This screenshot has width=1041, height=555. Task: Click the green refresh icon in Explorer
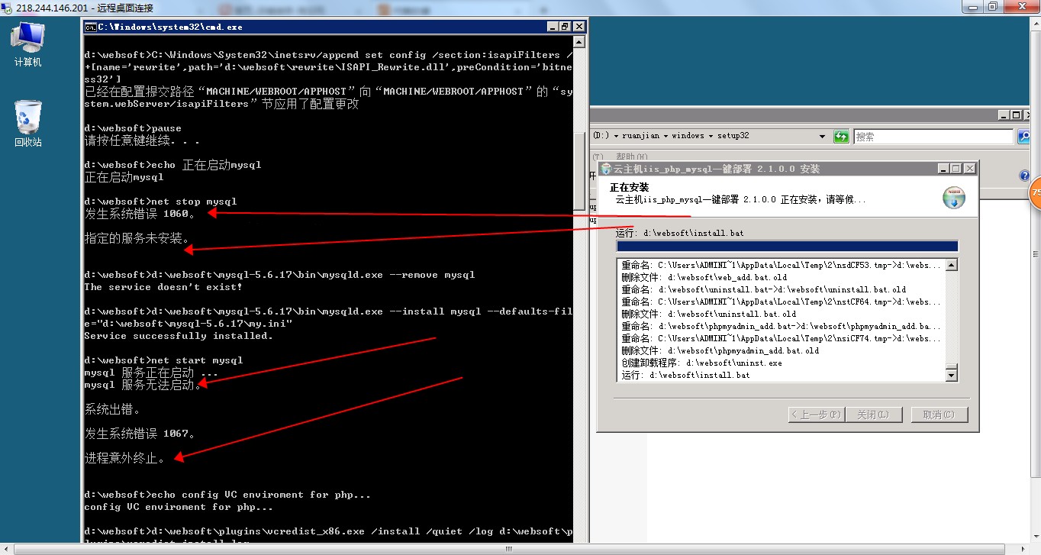click(841, 137)
